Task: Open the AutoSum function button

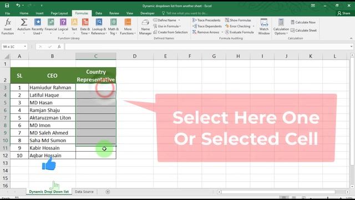Action: click(24, 27)
